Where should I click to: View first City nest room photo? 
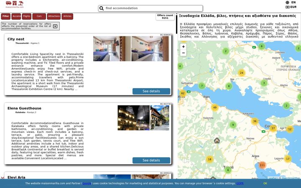(x=112, y=49)
